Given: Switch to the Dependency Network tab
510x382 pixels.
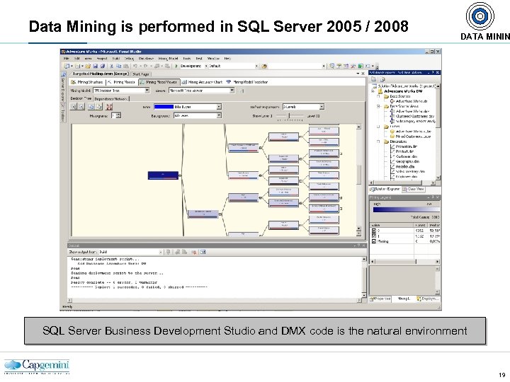Looking at the screenshot, I should pyautogui.click(x=111, y=99).
